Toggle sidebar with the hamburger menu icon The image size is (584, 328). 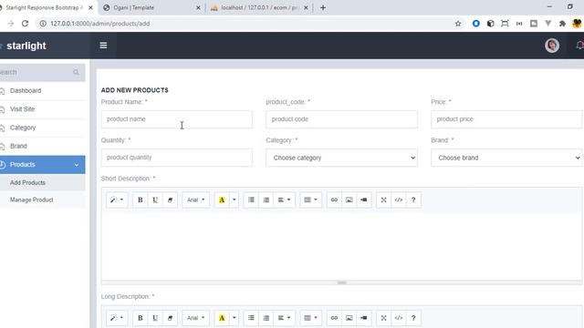103,46
